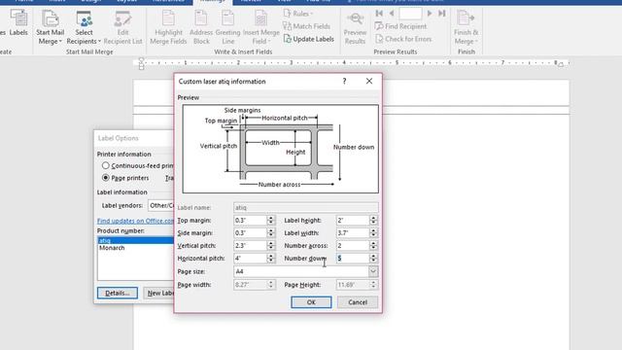
Task: Click Highlight Merge Fields icon
Action: [x=168, y=27]
